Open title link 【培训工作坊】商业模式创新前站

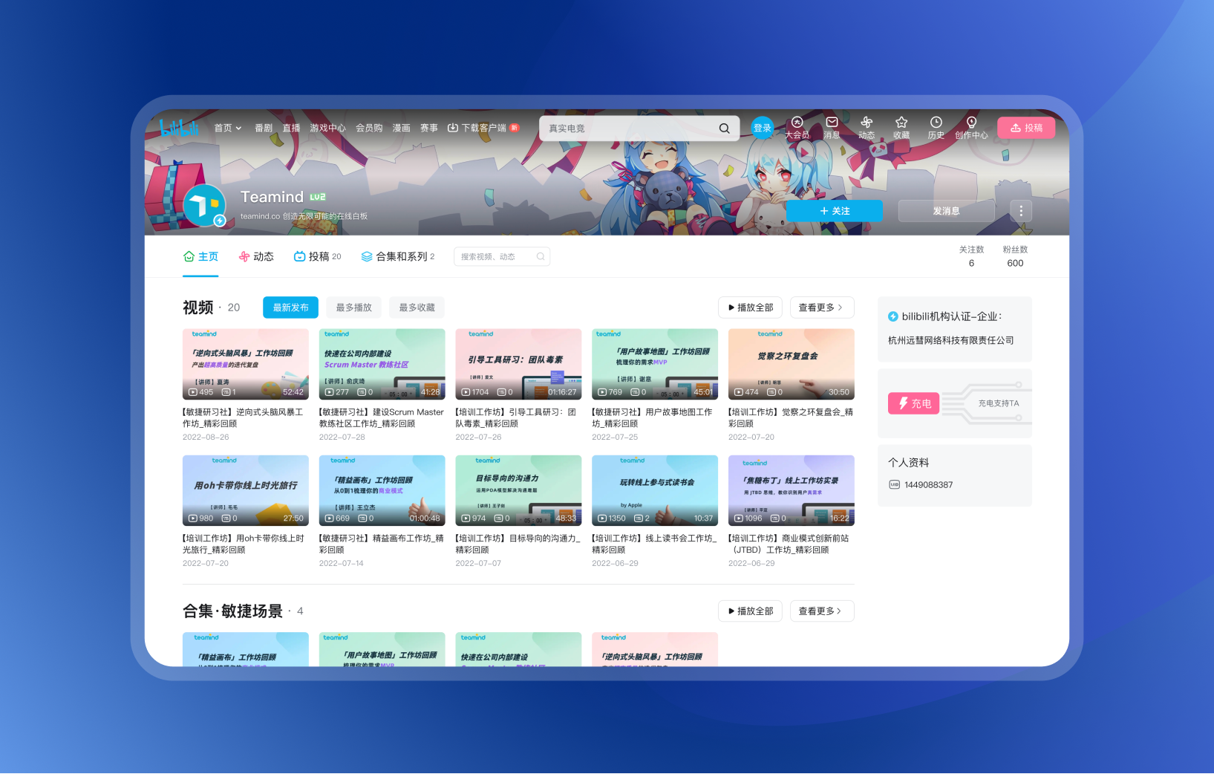point(789,544)
